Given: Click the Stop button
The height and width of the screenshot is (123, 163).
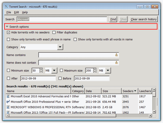Looking at the screenshot, I should click(123, 19).
